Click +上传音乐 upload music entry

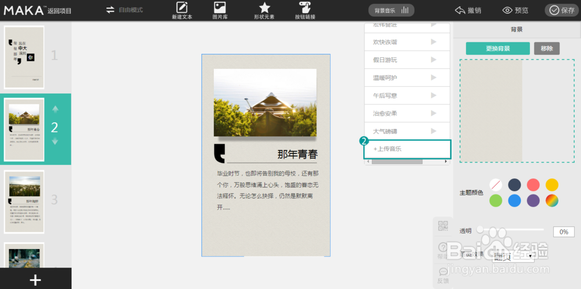tap(407, 149)
